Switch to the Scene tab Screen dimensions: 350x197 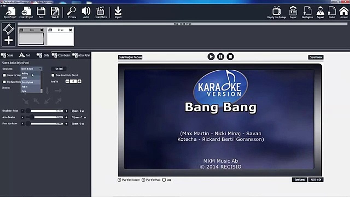pos(7,55)
